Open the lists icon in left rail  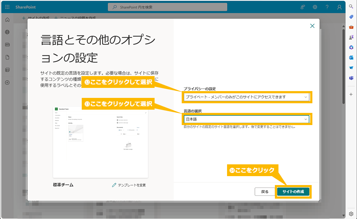coord(7,70)
